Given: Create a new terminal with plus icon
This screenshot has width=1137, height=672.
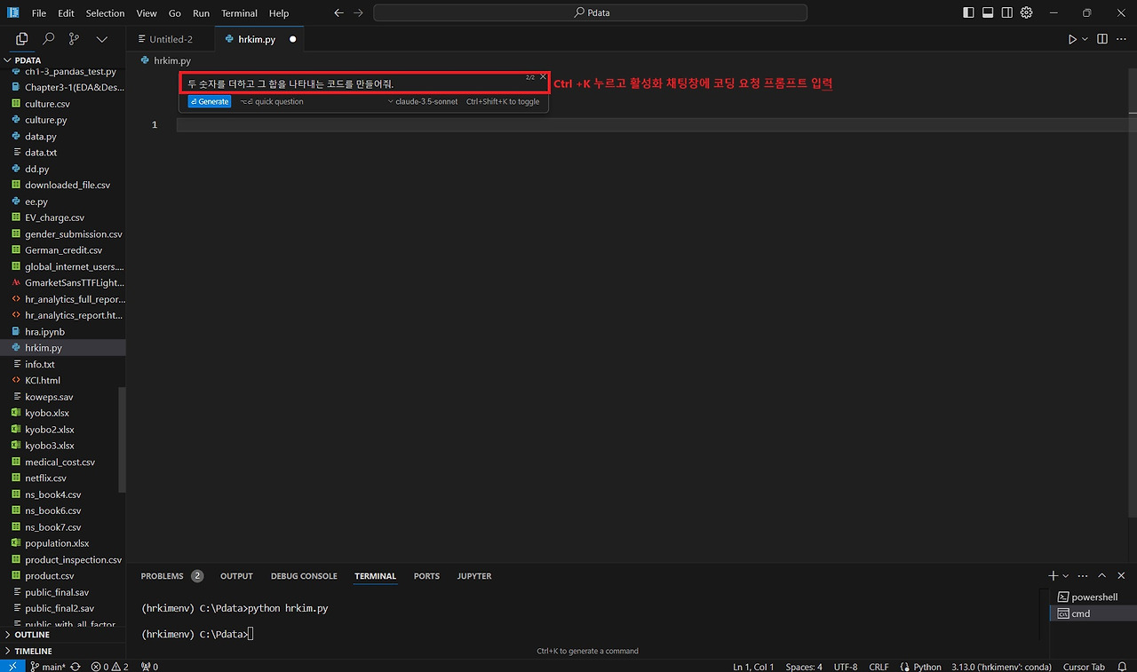Looking at the screenshot, I should click(1054, 576).
